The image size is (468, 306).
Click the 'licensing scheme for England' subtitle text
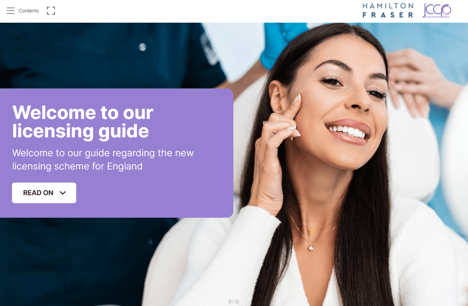point(78,166)
